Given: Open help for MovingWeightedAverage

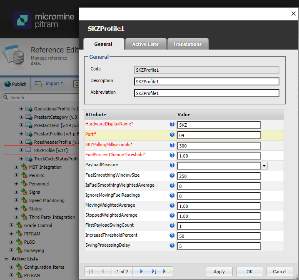Looking at the screenshot, I should 172,205.
